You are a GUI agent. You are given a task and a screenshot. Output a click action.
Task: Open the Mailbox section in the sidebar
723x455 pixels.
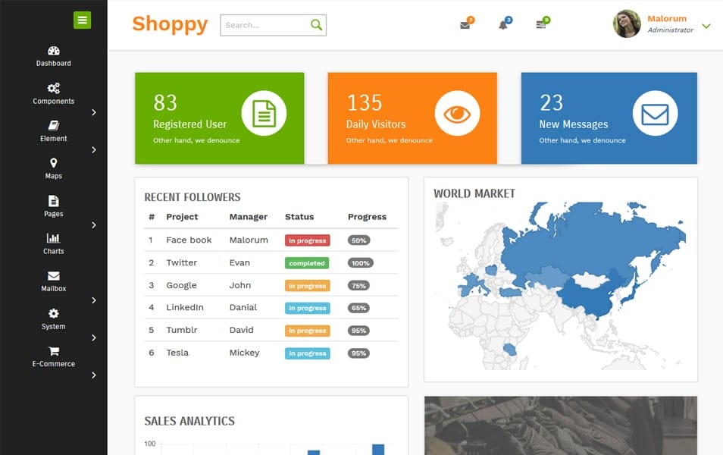tap(53, 282)
